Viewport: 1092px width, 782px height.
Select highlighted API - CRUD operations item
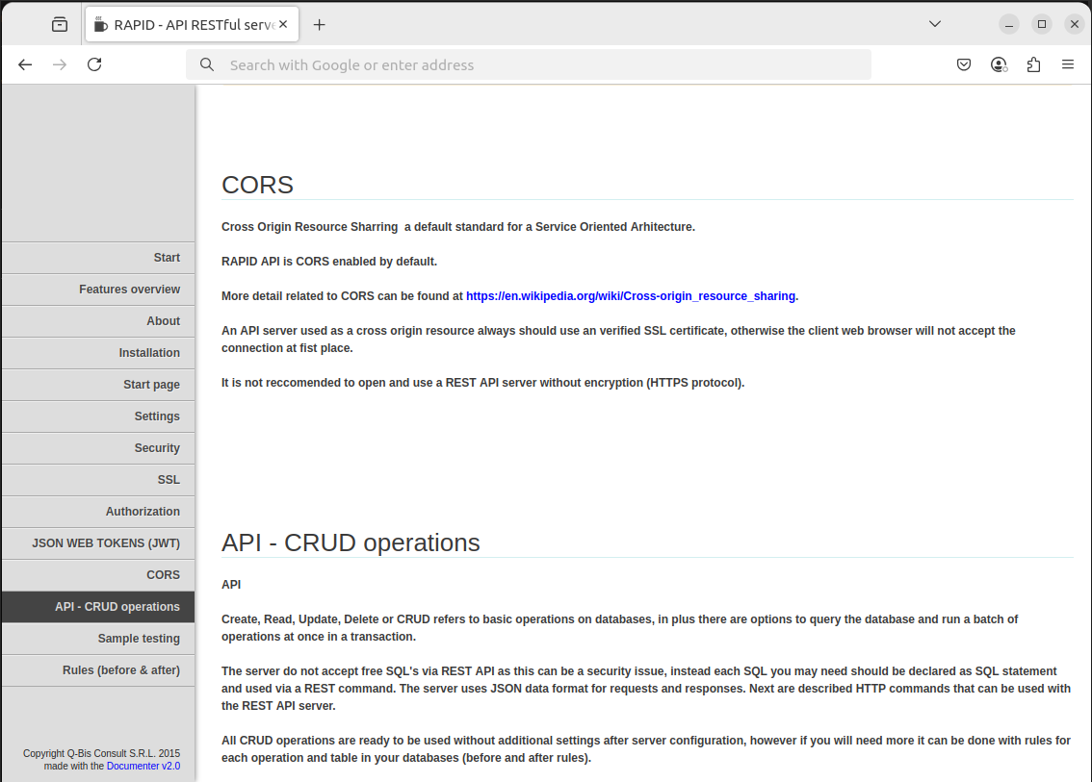(98, 607)
